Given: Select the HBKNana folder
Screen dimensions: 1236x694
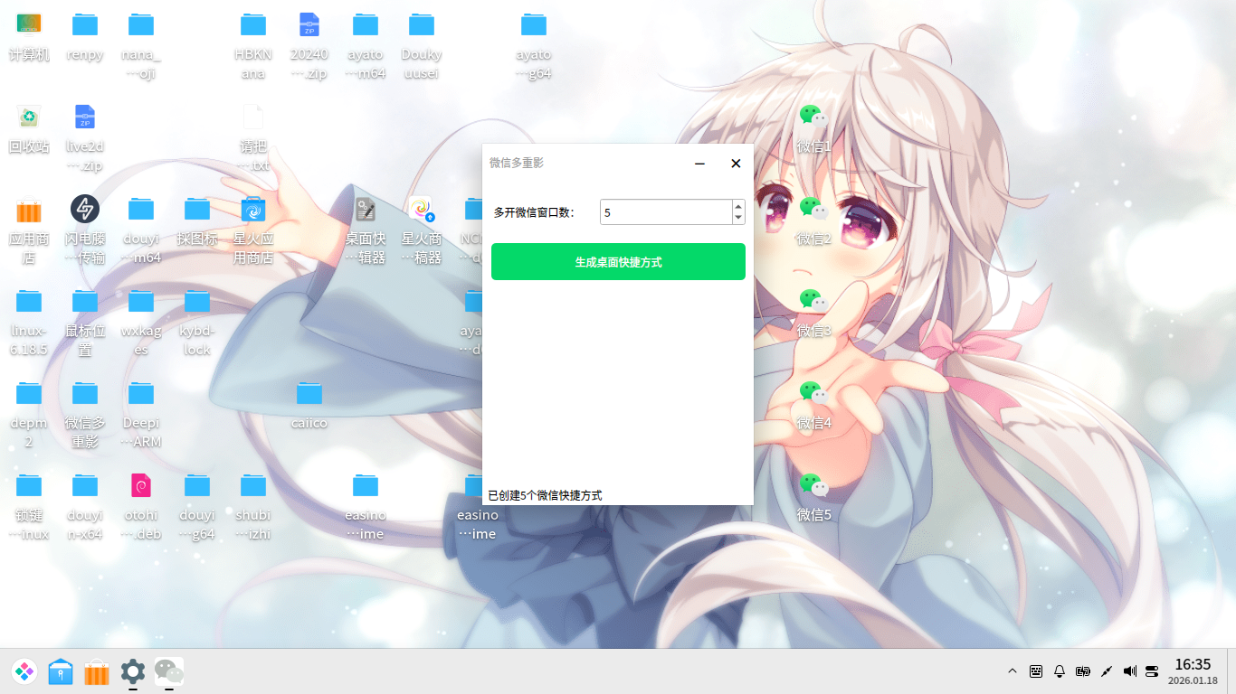Looking at the screenshot, I should click(x=253, y=45).
